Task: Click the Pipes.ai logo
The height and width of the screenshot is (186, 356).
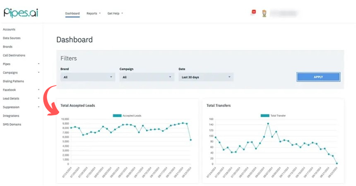Action: [20, 13]
